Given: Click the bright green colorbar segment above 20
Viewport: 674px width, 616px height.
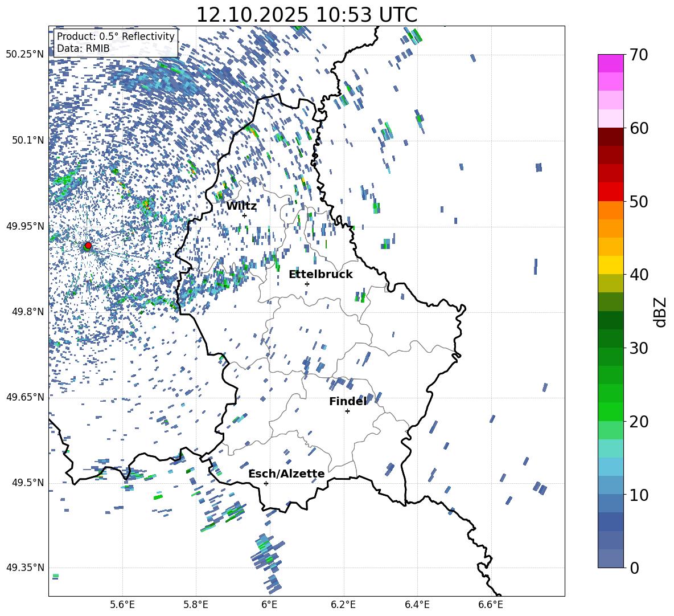Looking at the screenshot, I should click(x=611, y=411).
